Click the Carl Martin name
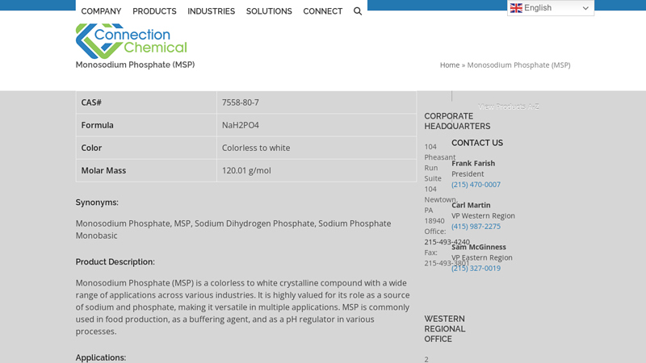The width and height of the screenshot is (646, 363). (471, 205)
